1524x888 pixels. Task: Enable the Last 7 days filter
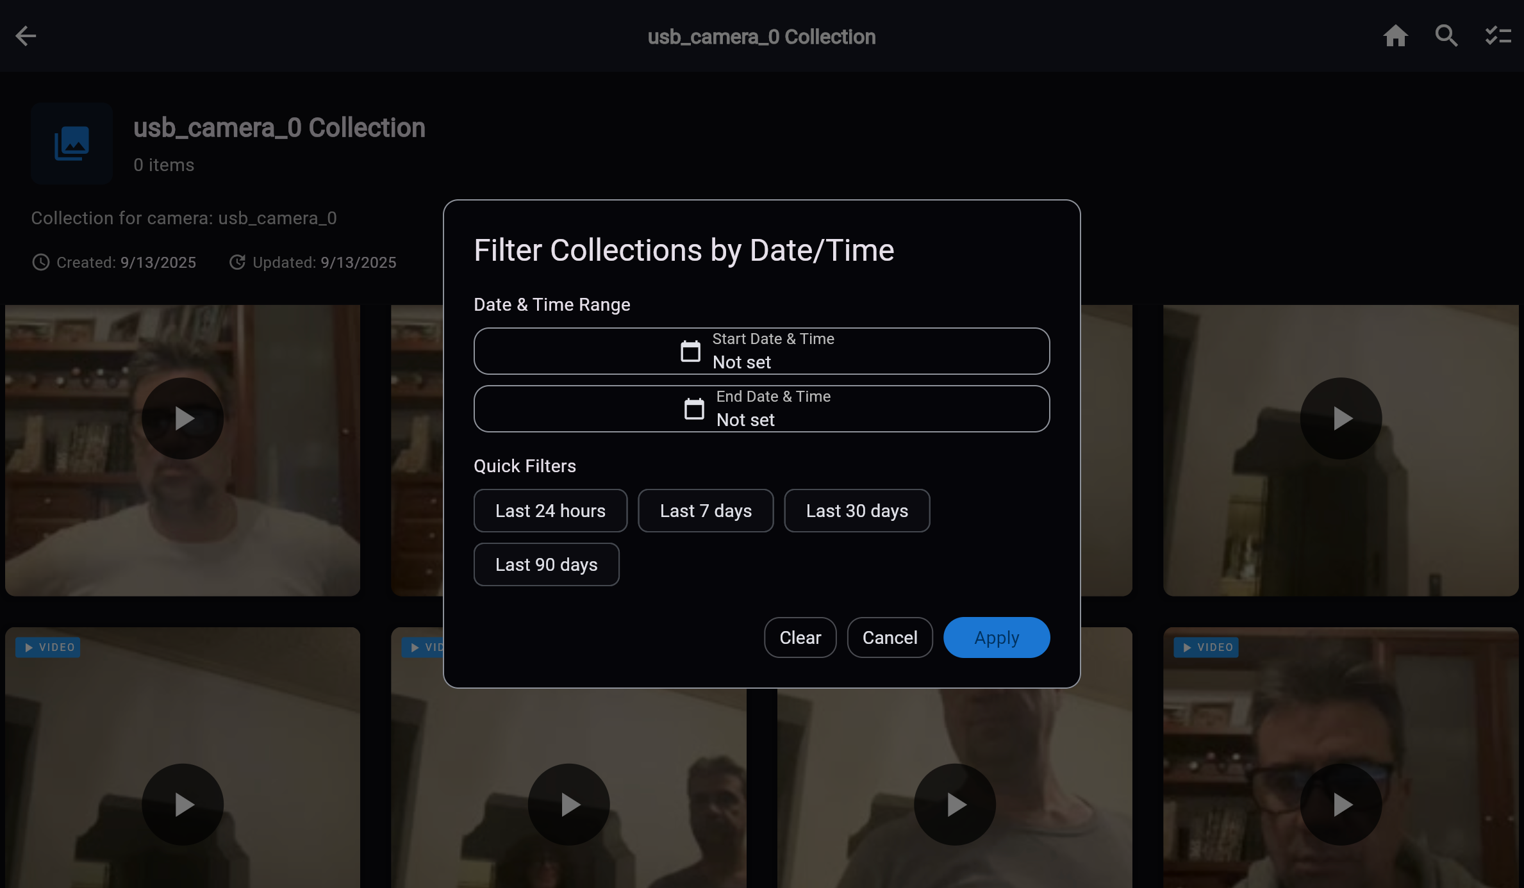pyautogui.click(x=705, y=510)
